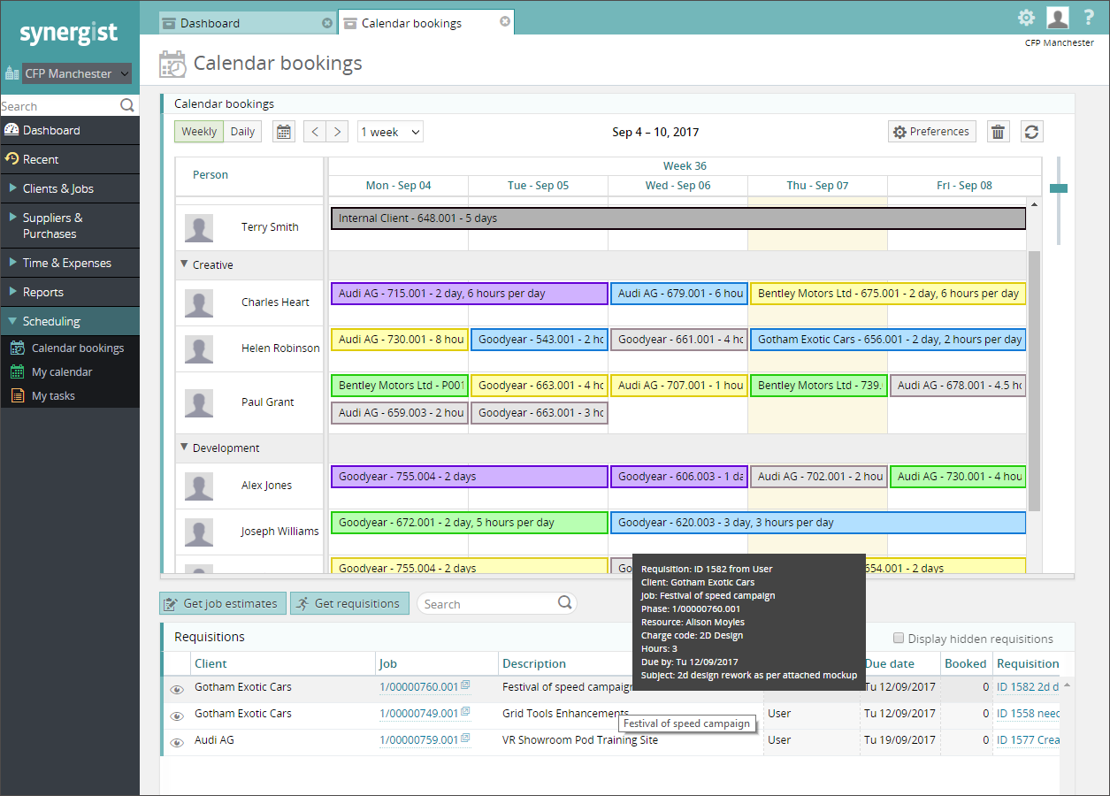Select Goodyear 620.003 booking

818,523
